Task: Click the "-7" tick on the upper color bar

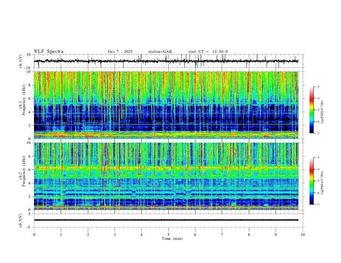Action: tap(317, 133)
